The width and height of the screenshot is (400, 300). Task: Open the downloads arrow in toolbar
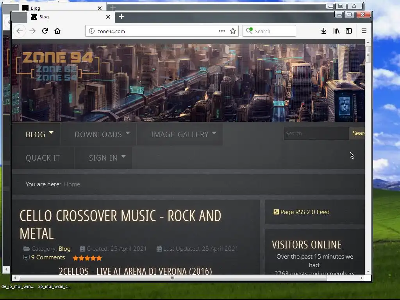point(324,31)
